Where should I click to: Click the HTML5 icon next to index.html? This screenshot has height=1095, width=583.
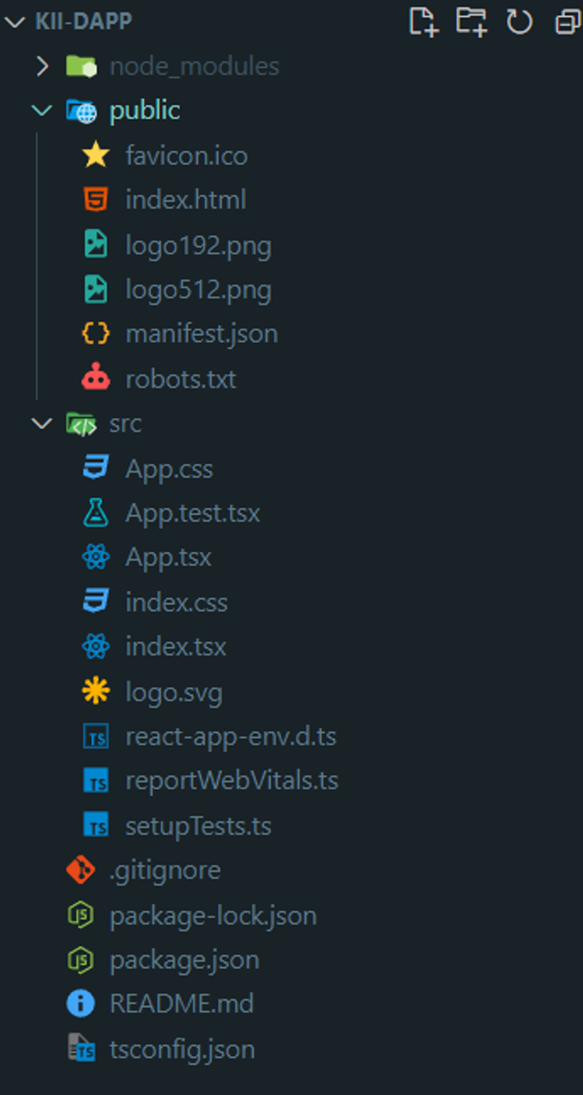coord(95,200)
